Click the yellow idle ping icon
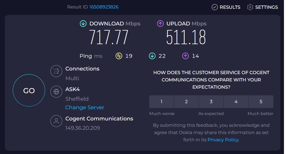Image resolution: width=300 pixels, height=154 pixels. click(119, 56)
